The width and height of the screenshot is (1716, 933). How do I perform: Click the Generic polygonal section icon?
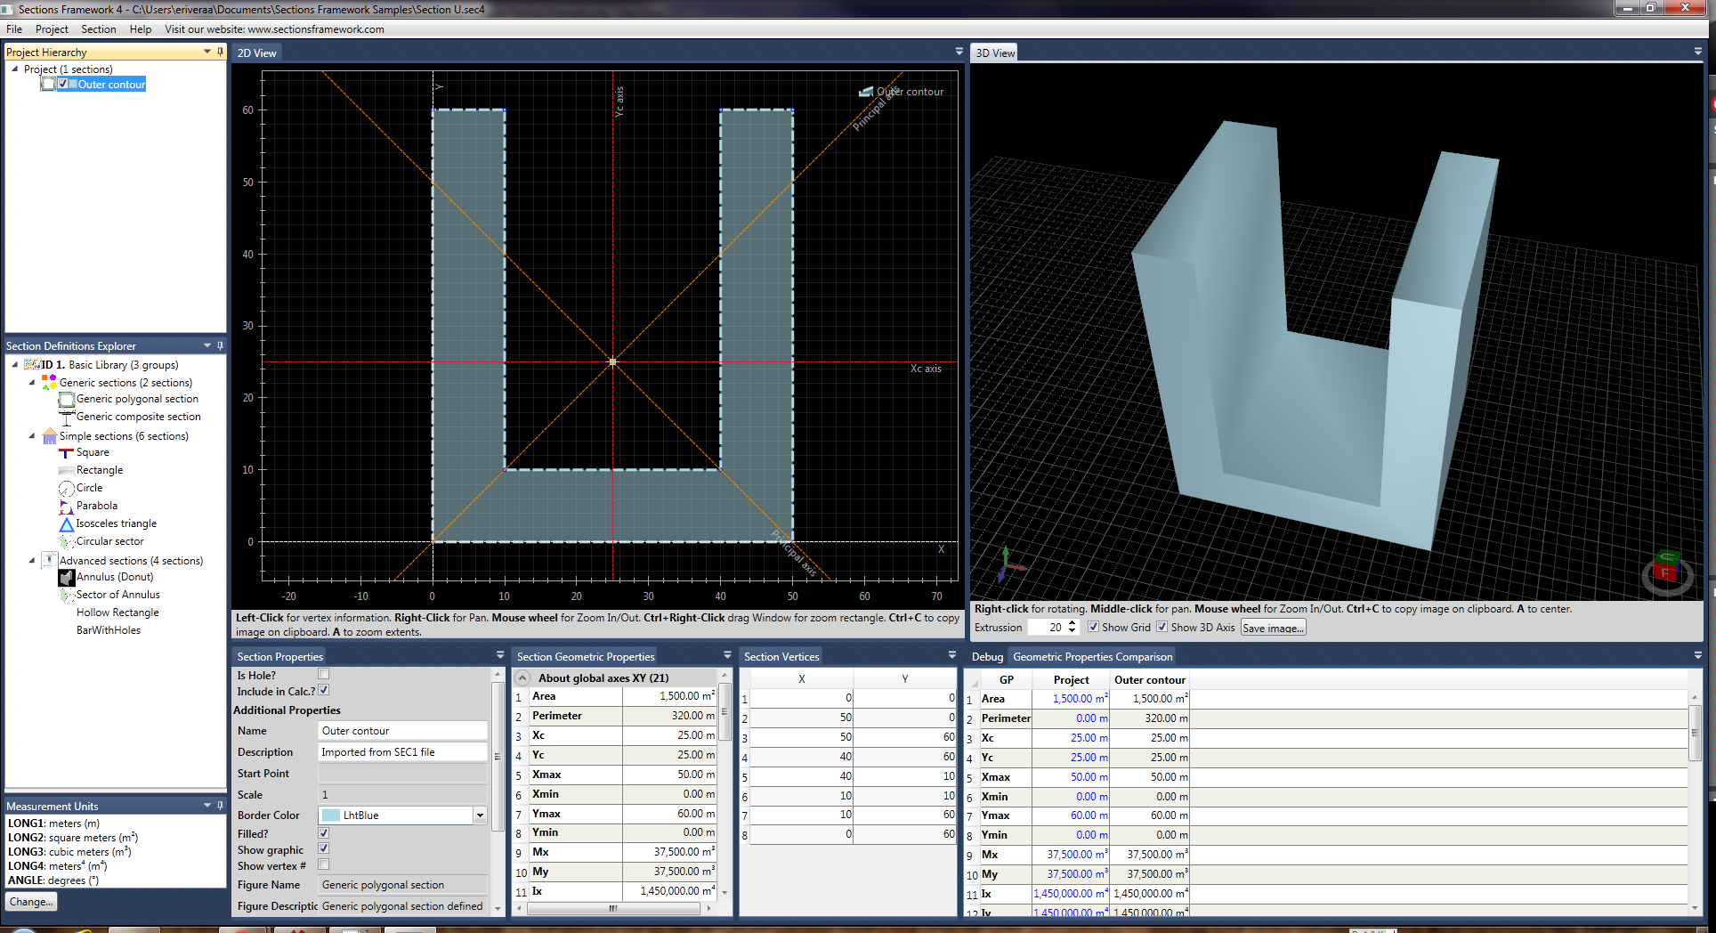pyautogui.click(x=67, y=400)
